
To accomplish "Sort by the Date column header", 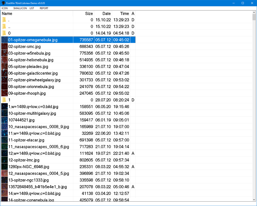I will [x=103, y=14].
